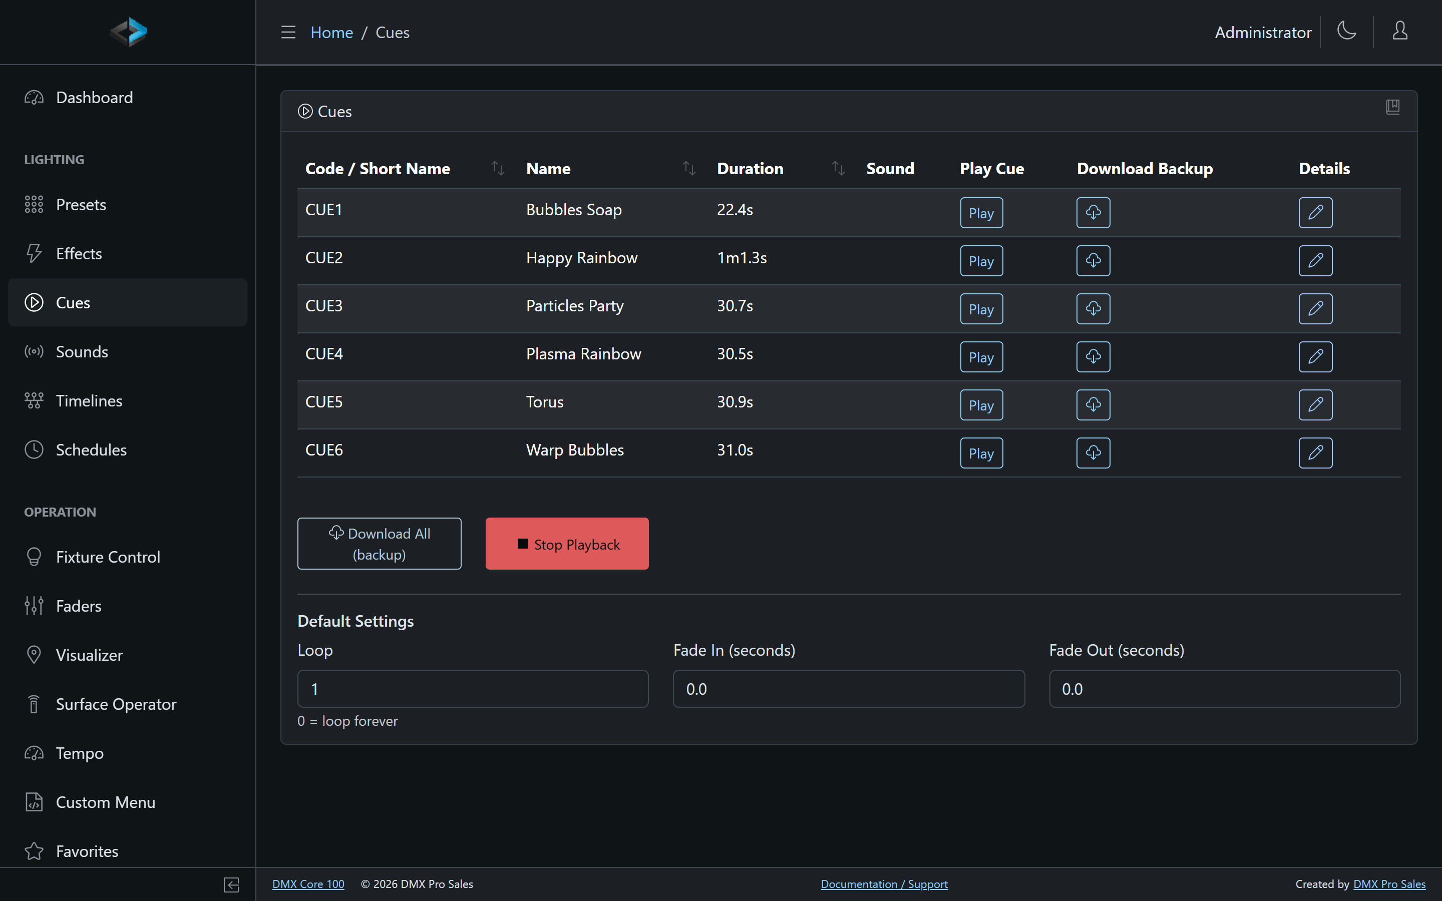
Task: Toggle sidebar with the hamburger menu icon
Action: point(288,32)
